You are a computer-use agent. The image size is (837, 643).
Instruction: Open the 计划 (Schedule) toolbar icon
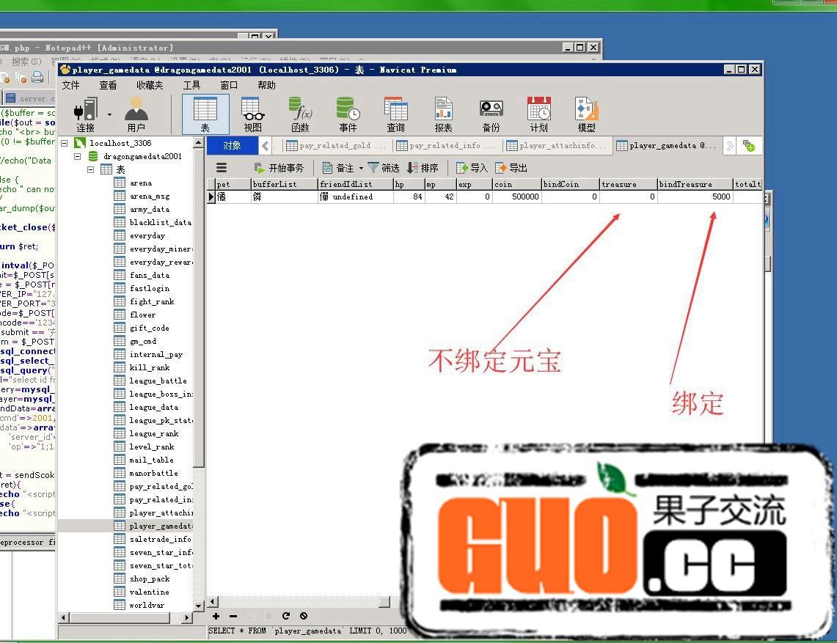[538, 114]
